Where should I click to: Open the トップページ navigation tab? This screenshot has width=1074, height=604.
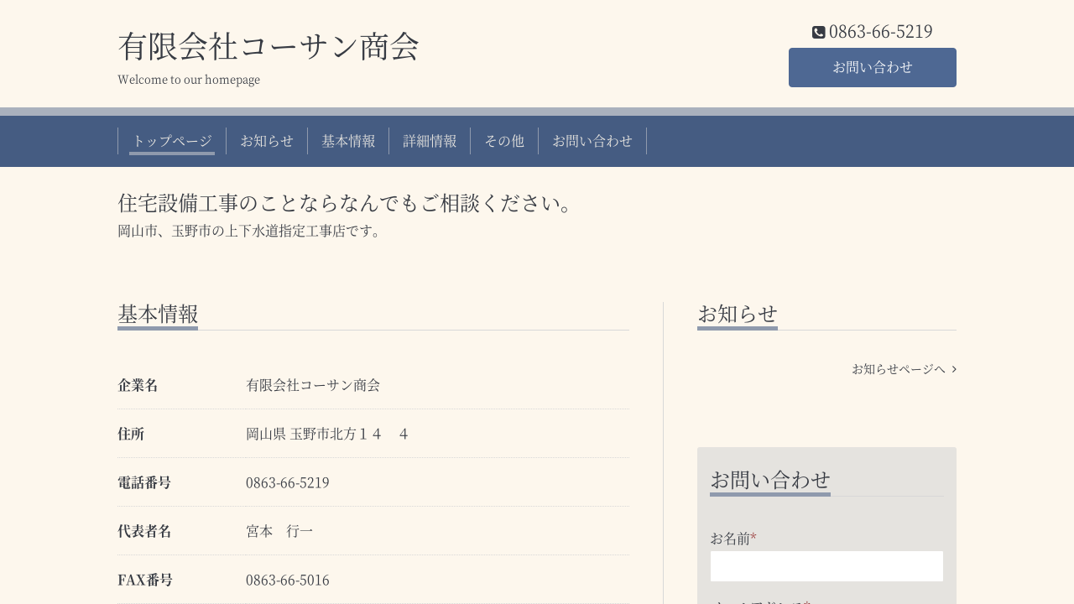tap(172, 141)
